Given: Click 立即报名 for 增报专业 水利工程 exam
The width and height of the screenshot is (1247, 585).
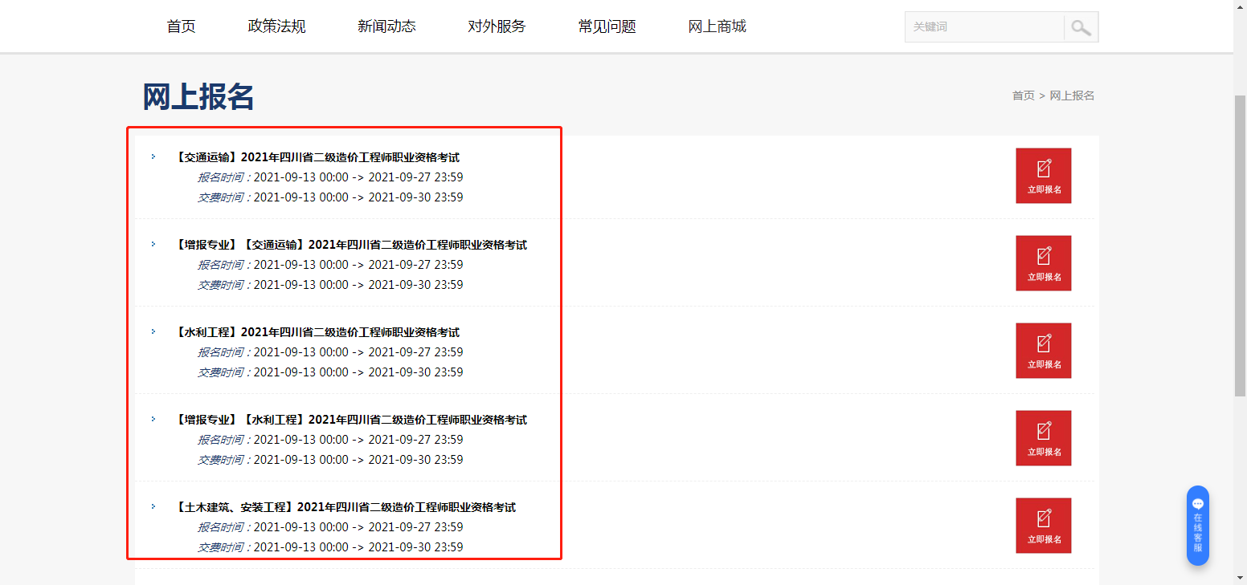Looking at the screenshot, I should 1043,438.
